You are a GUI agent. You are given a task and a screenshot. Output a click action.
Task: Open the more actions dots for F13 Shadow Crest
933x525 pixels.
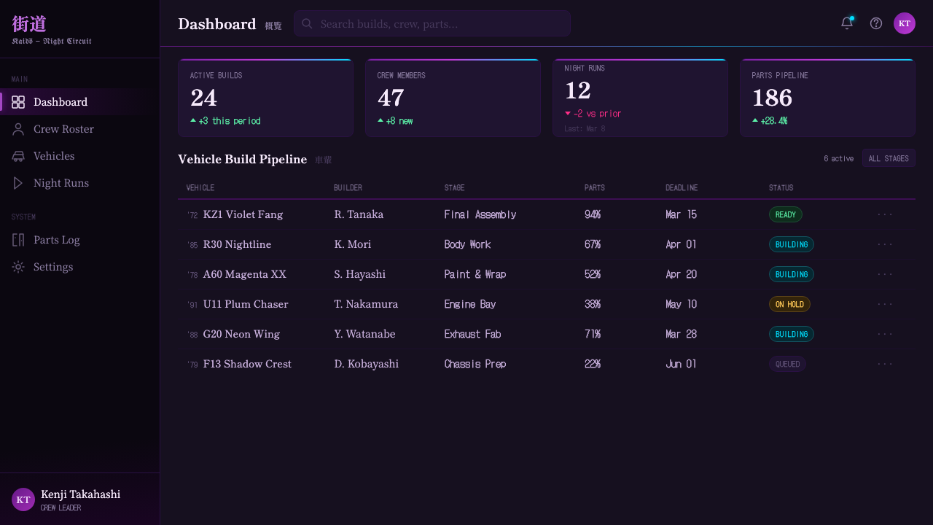(x=885, y=364)
